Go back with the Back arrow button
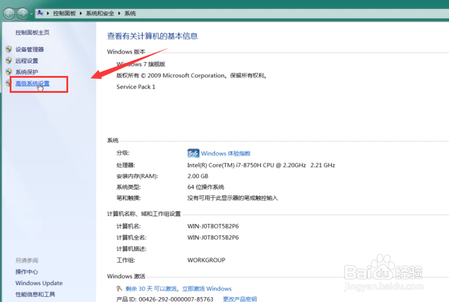The width and height of the screenshot is (449, 302). (x=9, y=13)
